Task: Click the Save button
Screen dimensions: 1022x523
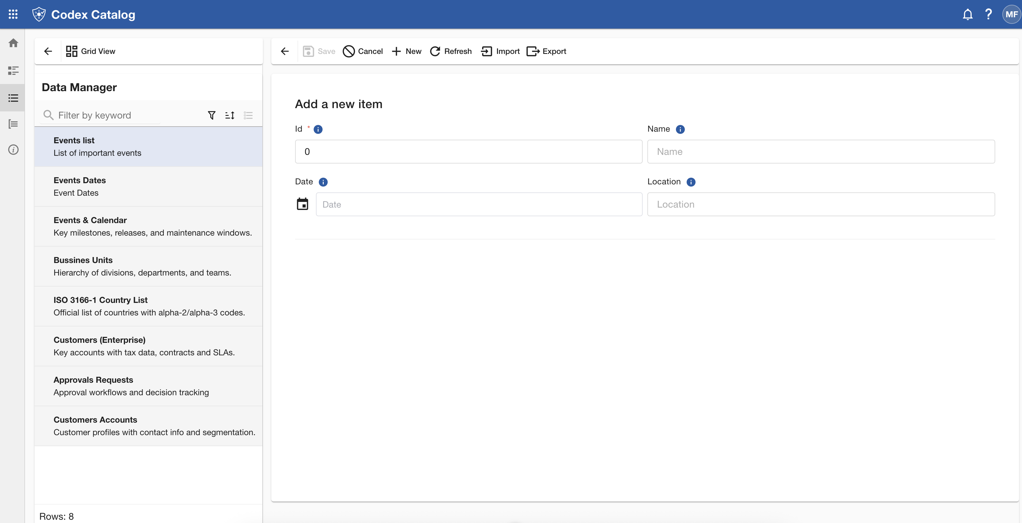Action: click(x=319, y=51)
